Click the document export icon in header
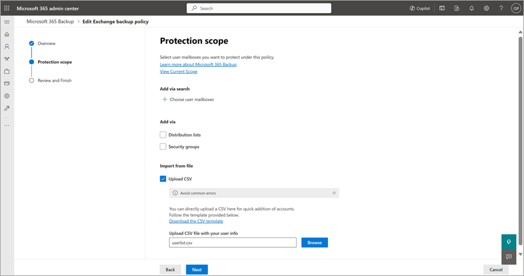The width and height of the screenshot is (524, 276). [457, 8]
